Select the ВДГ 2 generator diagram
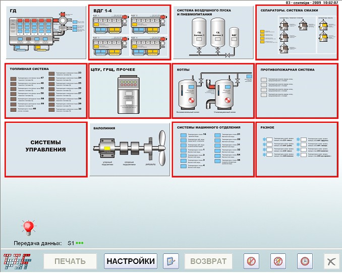Image resolution: width=342 pixels, height=273 pixels. pyautogui.click(x=149, y=24)
